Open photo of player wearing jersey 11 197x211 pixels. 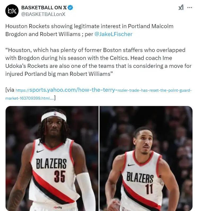pos(146,159)
